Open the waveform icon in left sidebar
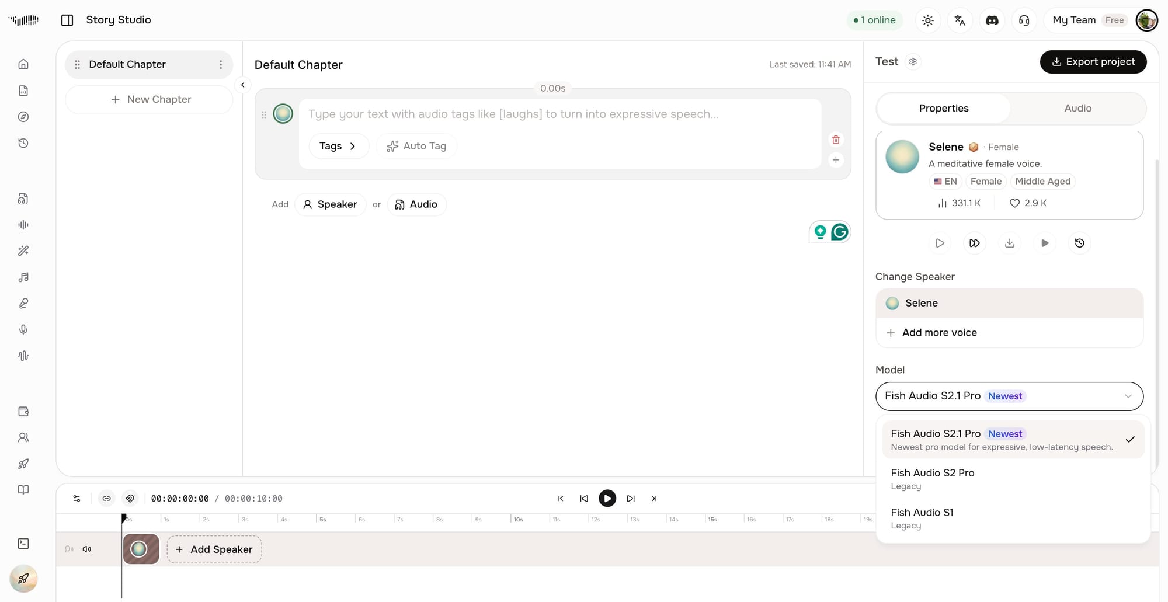 (x=23, y=225)
